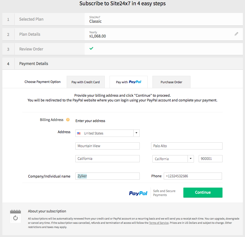Click the calendar renewal icon near subscription info

coord(15,216)
